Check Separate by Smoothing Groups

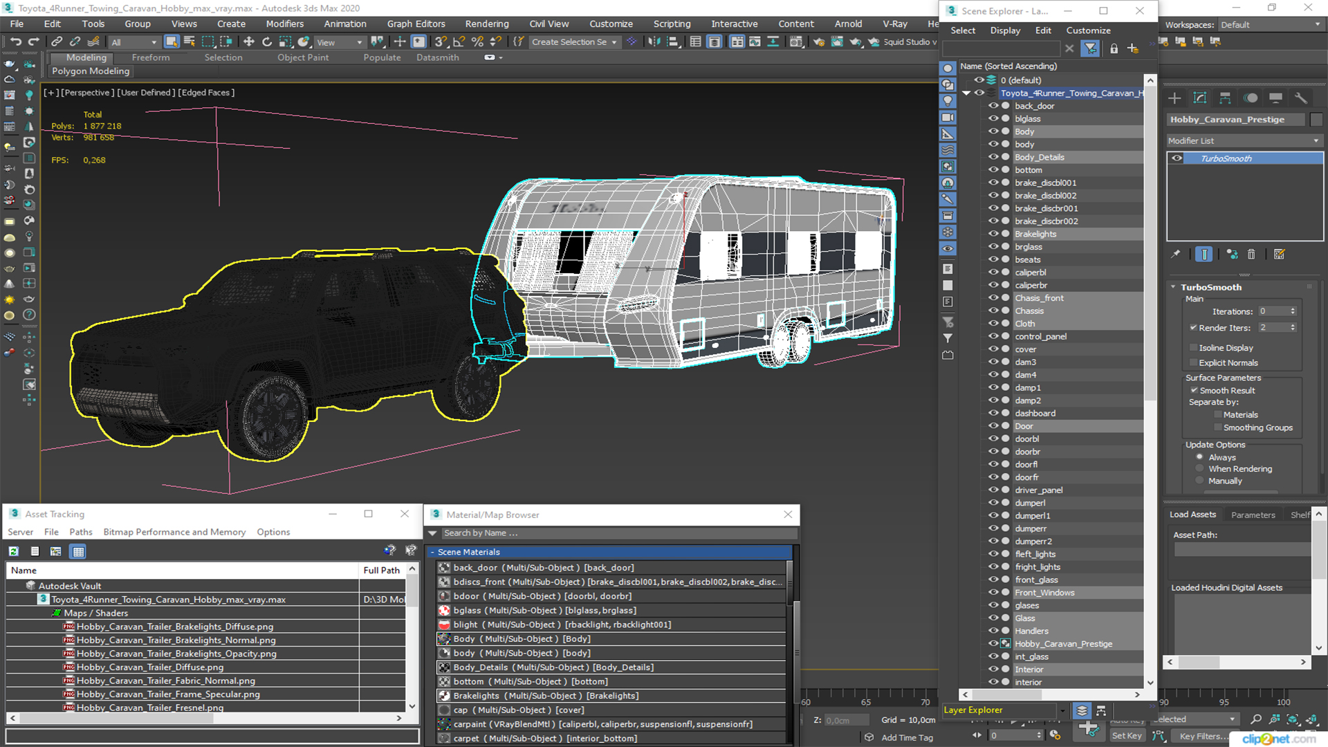click(x=1218, y=427)
